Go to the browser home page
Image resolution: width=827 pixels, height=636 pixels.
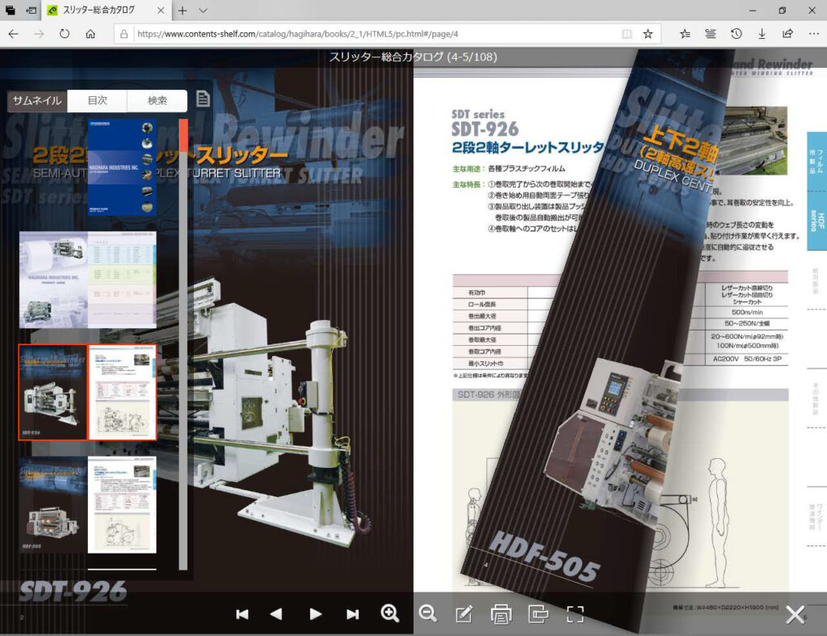pos(90,34)
